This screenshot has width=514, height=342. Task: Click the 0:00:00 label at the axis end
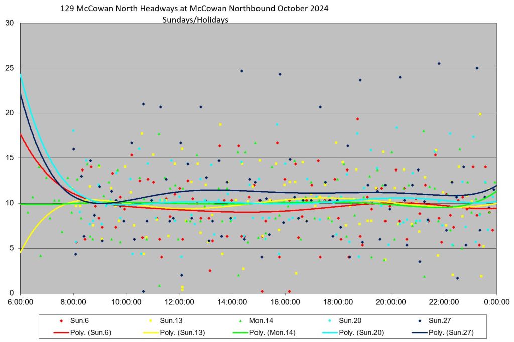tap(496, 303)
